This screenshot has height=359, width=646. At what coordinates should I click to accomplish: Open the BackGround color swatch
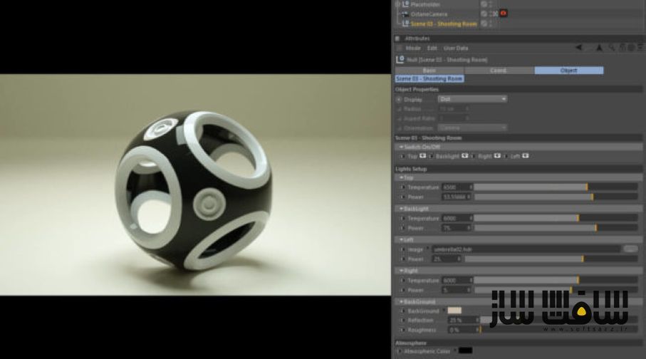point(454,311)
